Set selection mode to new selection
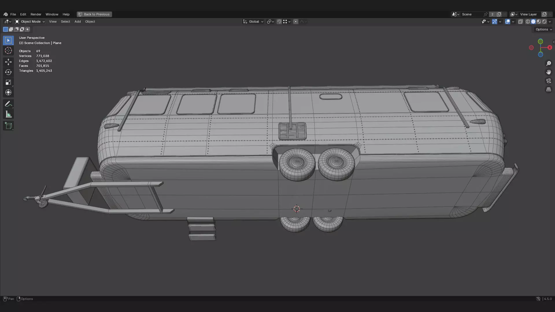This screenshot has width=555, height=312. pyautogui.click(x=5, y=29)
